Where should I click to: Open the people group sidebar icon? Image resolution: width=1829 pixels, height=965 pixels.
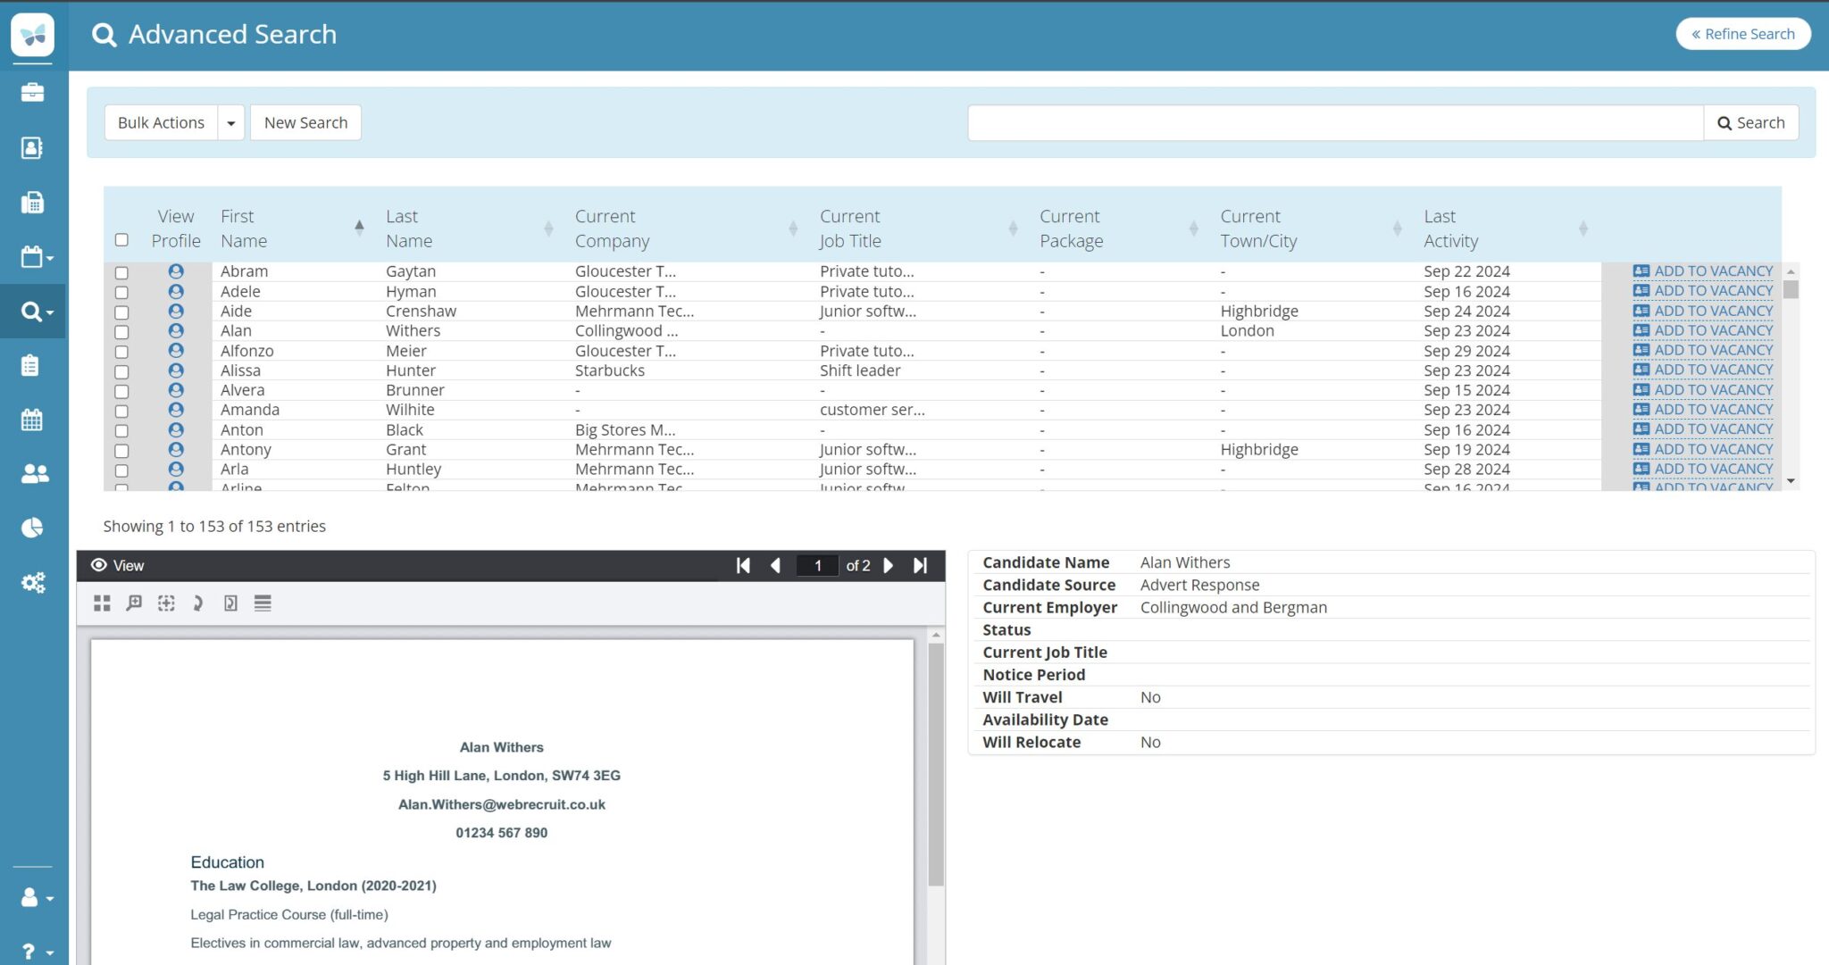pos(32,474)
